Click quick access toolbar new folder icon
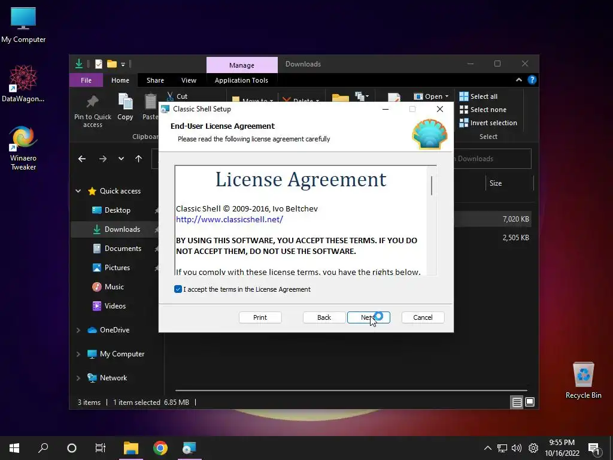This screenshot has width=613, height=460. [x=112, y=63]
